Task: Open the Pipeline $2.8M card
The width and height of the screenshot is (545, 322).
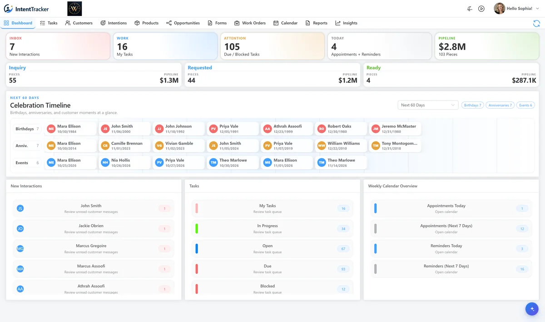Action: [x=487, y=46]
